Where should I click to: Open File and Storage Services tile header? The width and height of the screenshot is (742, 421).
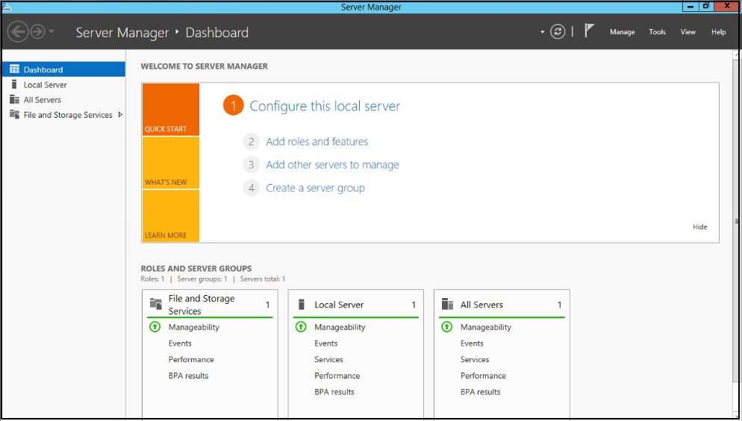(210, 304)
